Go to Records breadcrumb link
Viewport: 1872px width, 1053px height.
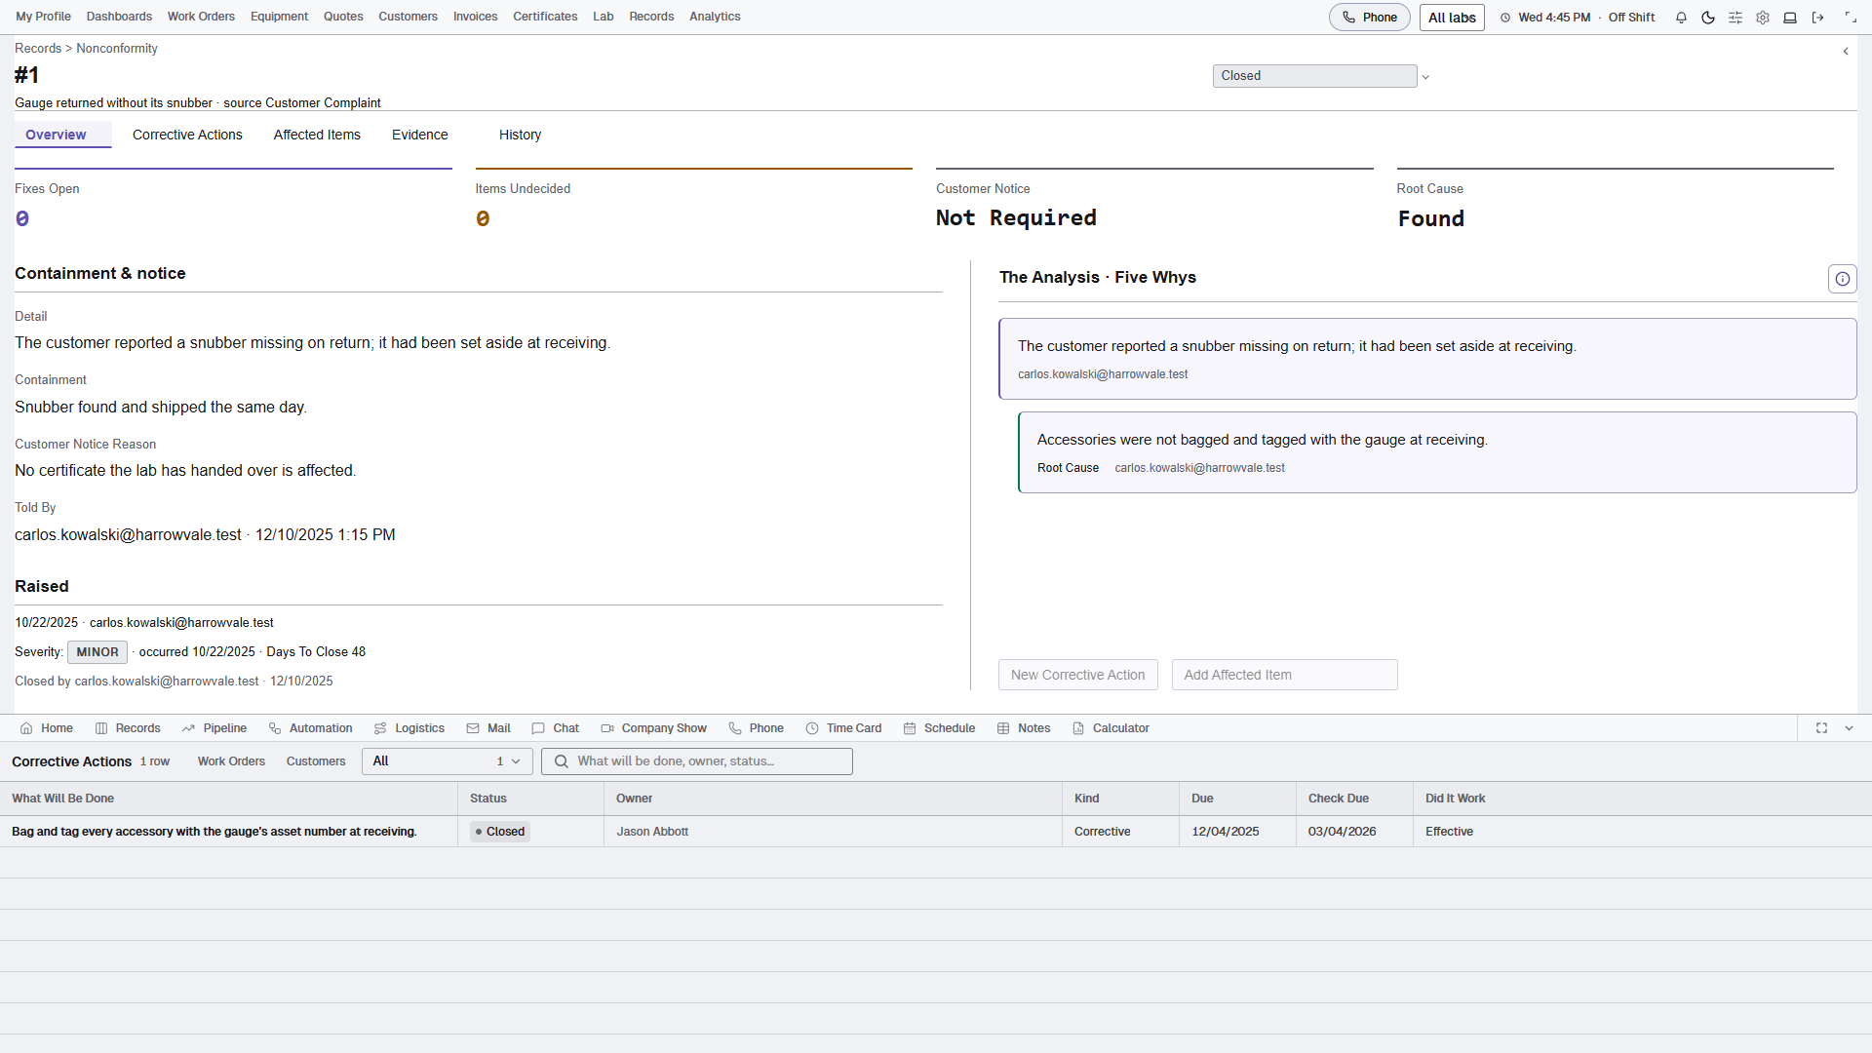[38, 48]
